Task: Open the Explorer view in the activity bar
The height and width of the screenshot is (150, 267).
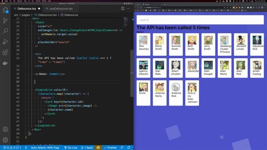Action: click(x=5, y=10)
